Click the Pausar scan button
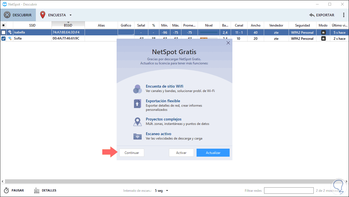This screenshot has width=349, height=197. pos(14,191)
